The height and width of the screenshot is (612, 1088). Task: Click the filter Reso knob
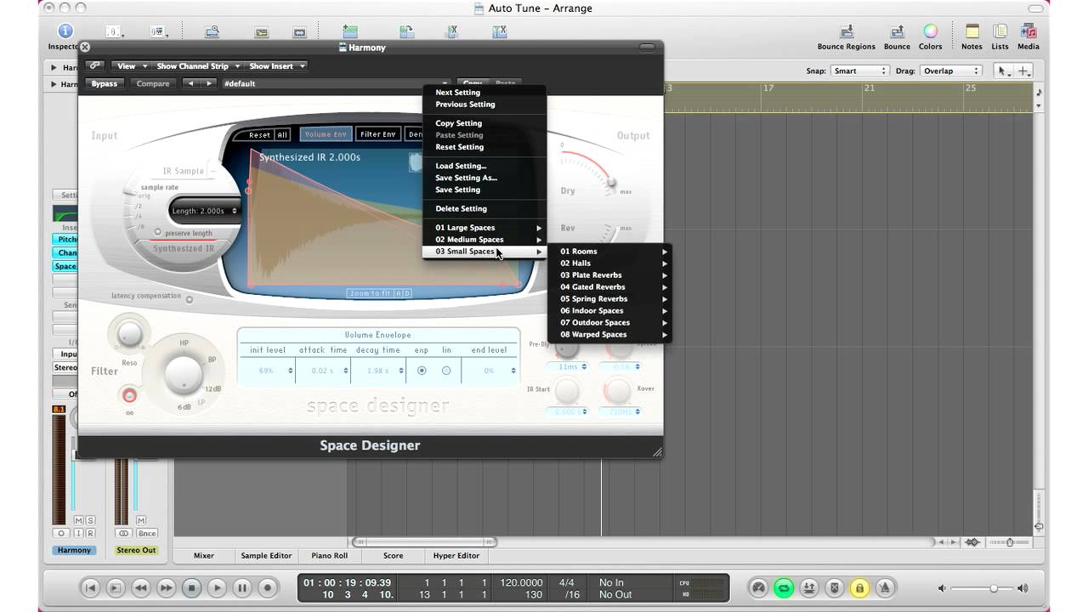click(x=129, y=334)
